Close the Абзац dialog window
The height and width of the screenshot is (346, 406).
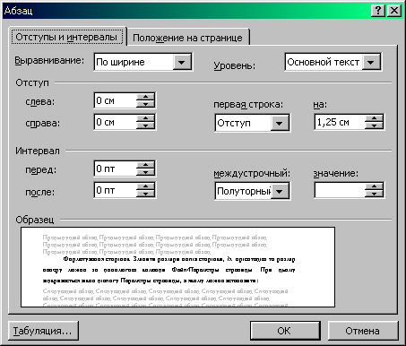[x=394, y=11]
